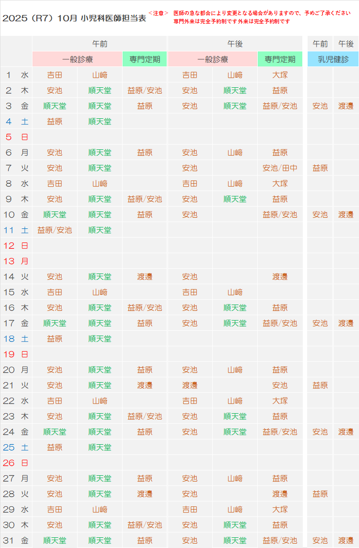The image size is (359, 548).
Task: Click first morning 順天堂 on the 24th
Action: point(54,432)
